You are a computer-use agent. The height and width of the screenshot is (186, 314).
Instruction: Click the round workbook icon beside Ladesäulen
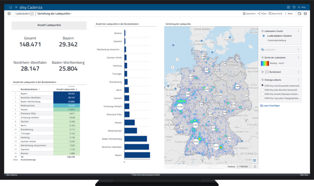[x=9, y=14]
